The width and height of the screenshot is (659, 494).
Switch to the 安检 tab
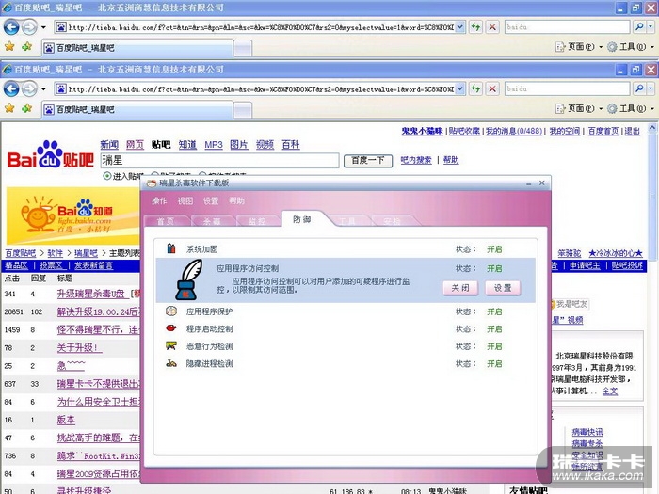coord(393,221)
